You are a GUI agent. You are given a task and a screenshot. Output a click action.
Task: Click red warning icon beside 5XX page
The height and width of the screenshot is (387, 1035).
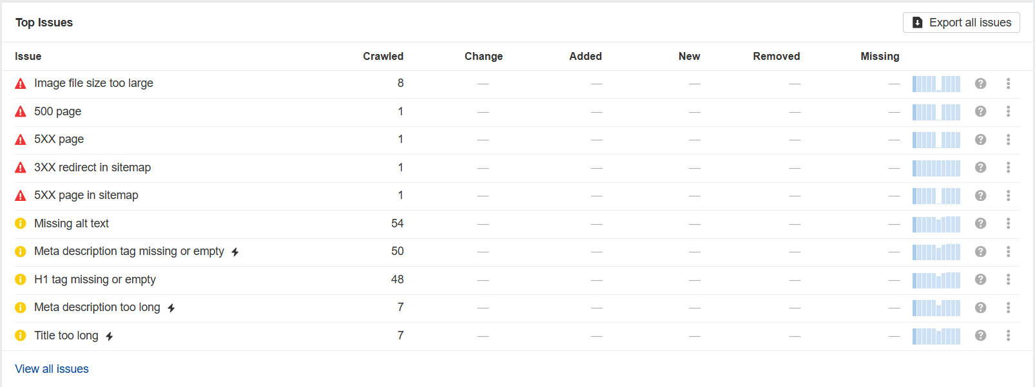[x=21, y=140]
